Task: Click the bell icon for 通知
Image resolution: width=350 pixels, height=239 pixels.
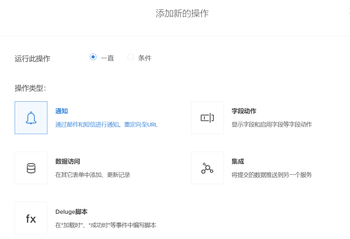Action: (31, 118)
